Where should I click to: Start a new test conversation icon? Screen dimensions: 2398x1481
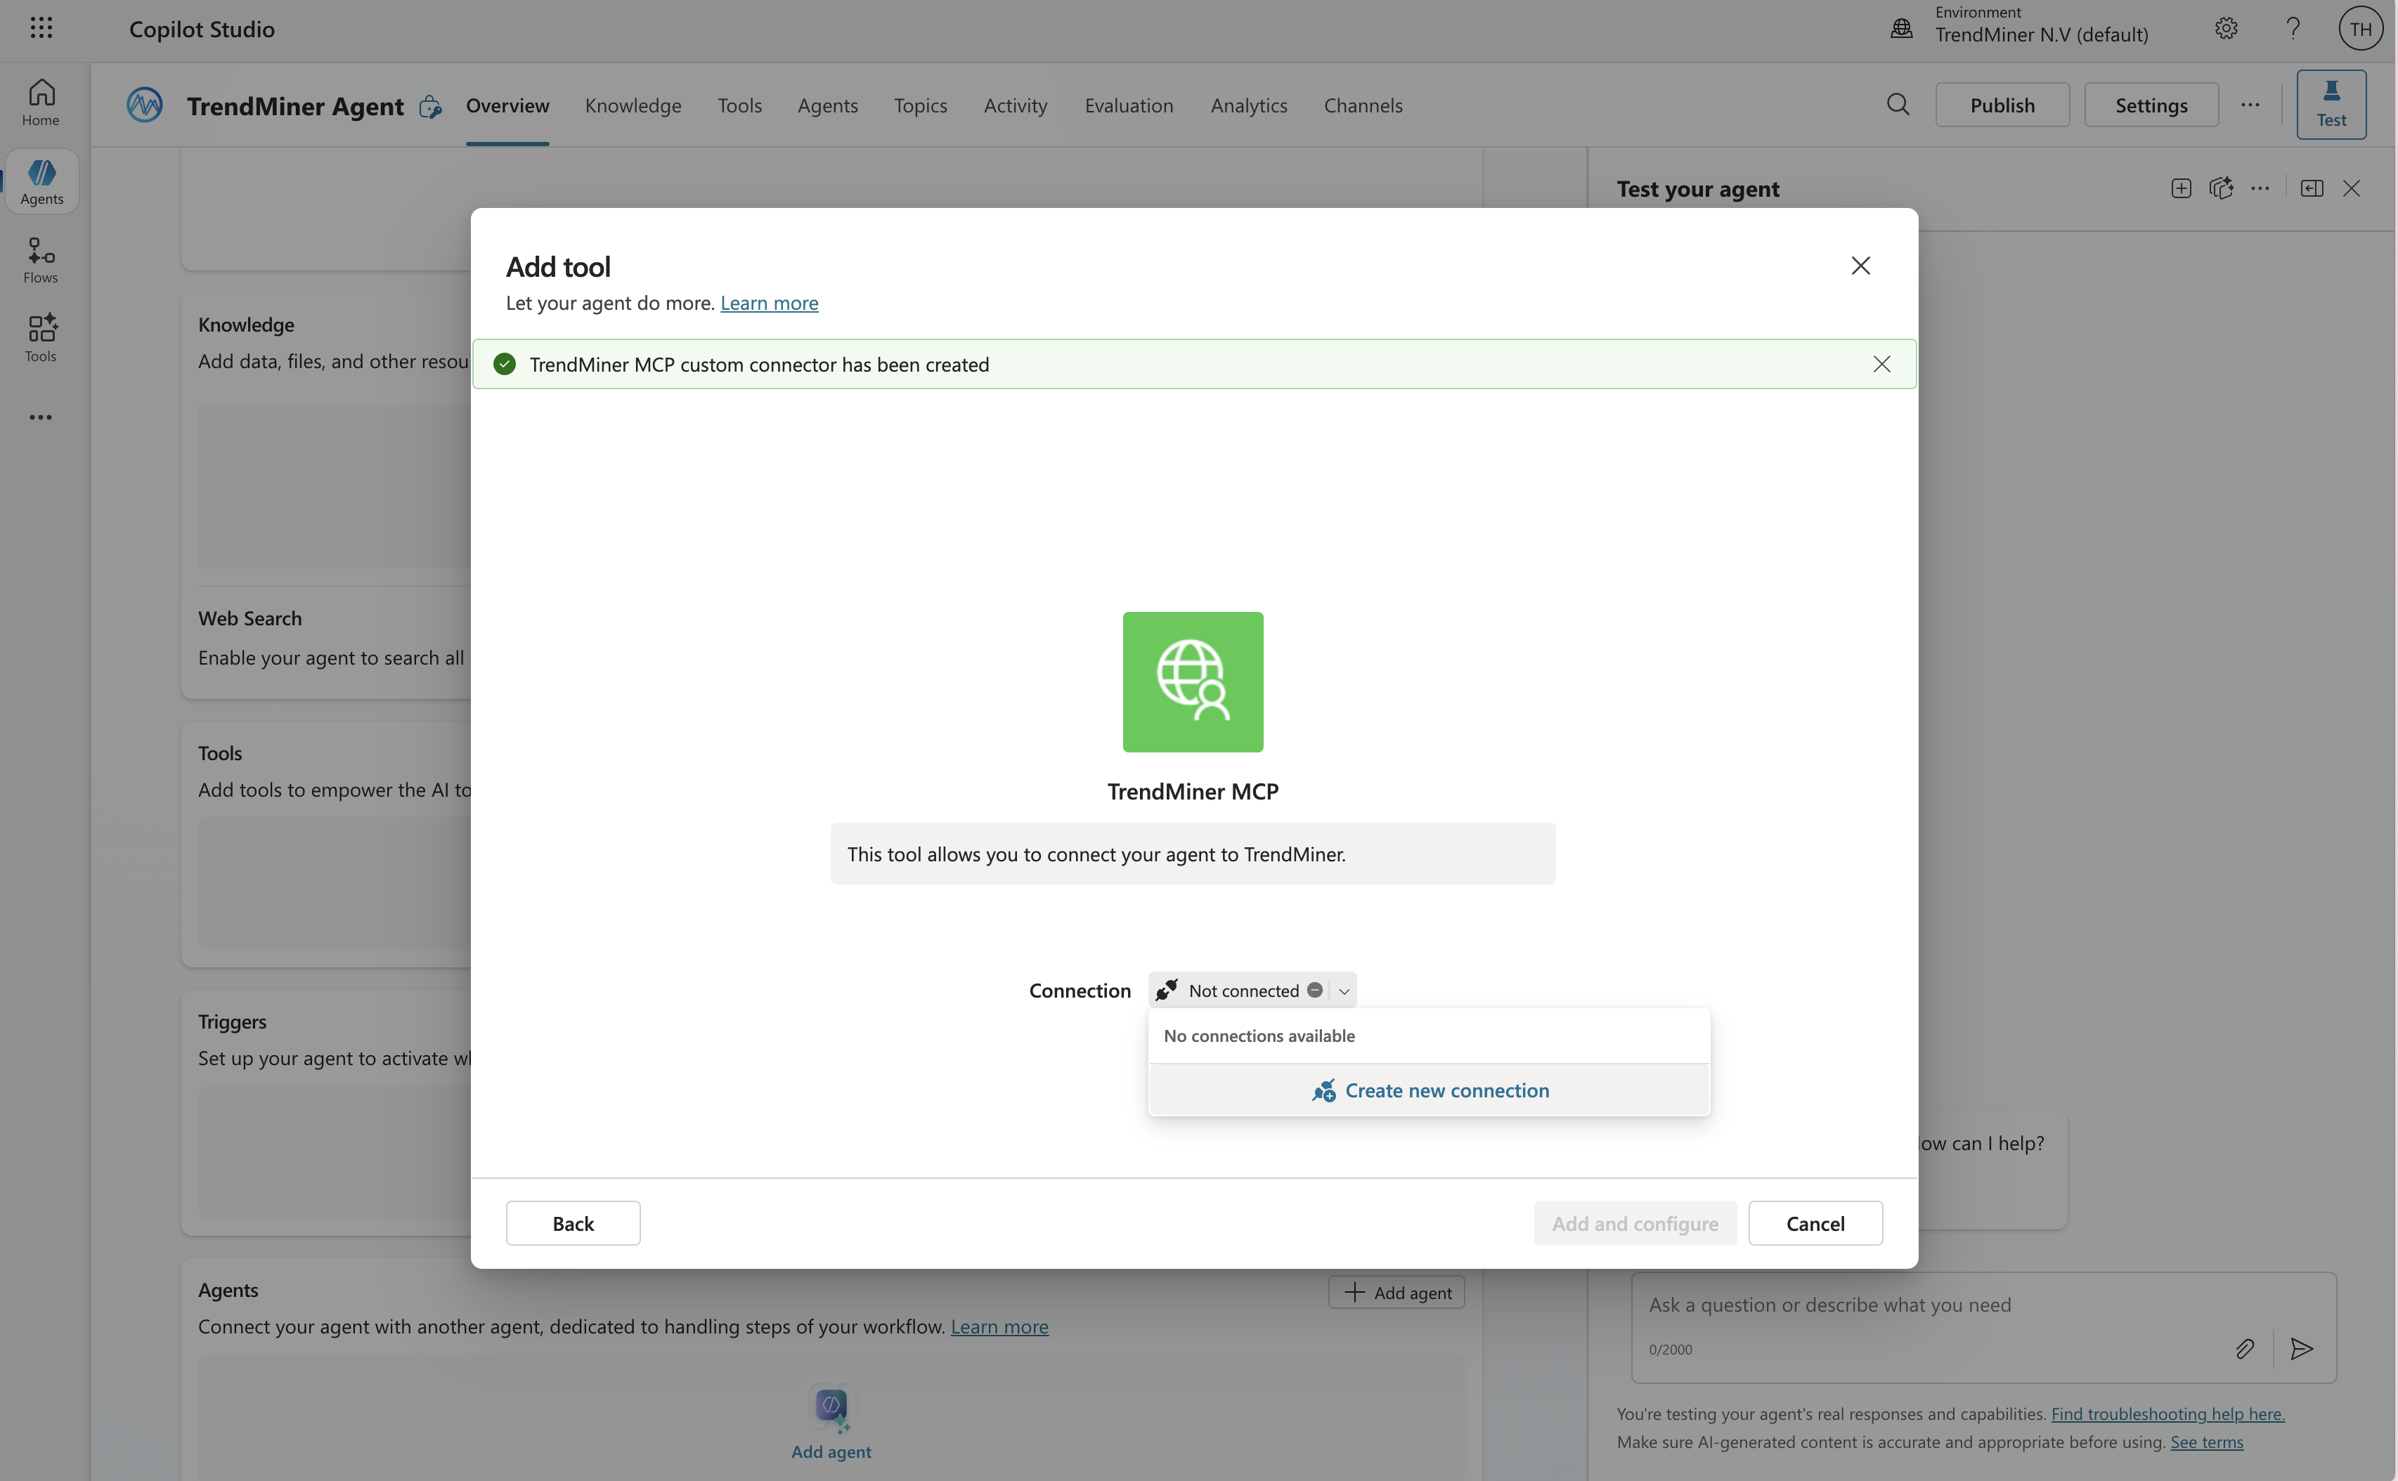tap(2181, 188)
